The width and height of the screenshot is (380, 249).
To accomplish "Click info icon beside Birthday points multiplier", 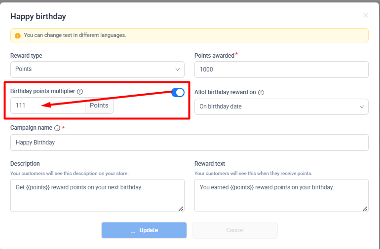I will (x=80, y=92).
